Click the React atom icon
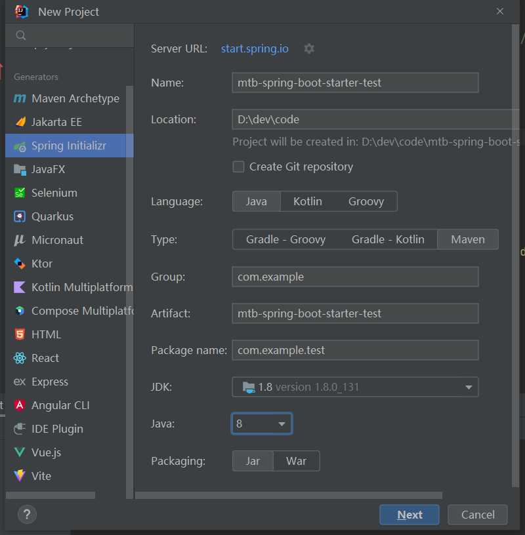Viewport: 525px width, 535px height. (20, 358)
